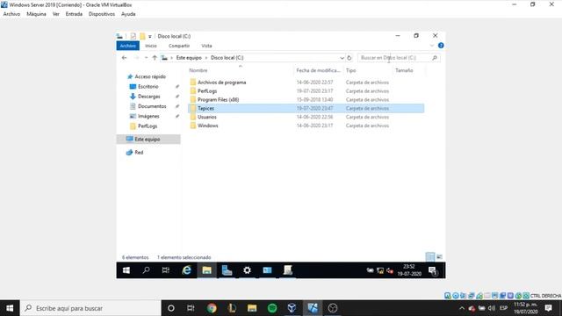
Task: Open VirtualBox Archivo menu
Action: [x=11, y=14]
